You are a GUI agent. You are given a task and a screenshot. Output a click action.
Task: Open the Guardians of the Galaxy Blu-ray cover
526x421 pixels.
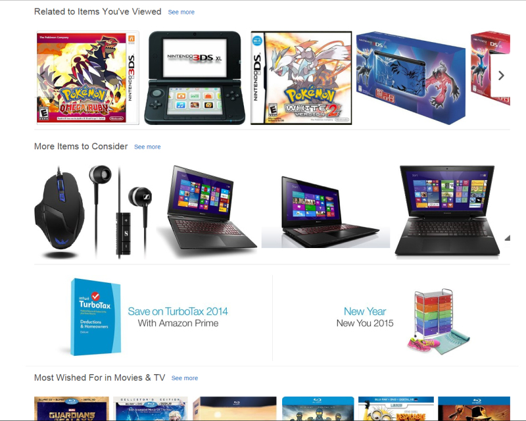[72, 409]
